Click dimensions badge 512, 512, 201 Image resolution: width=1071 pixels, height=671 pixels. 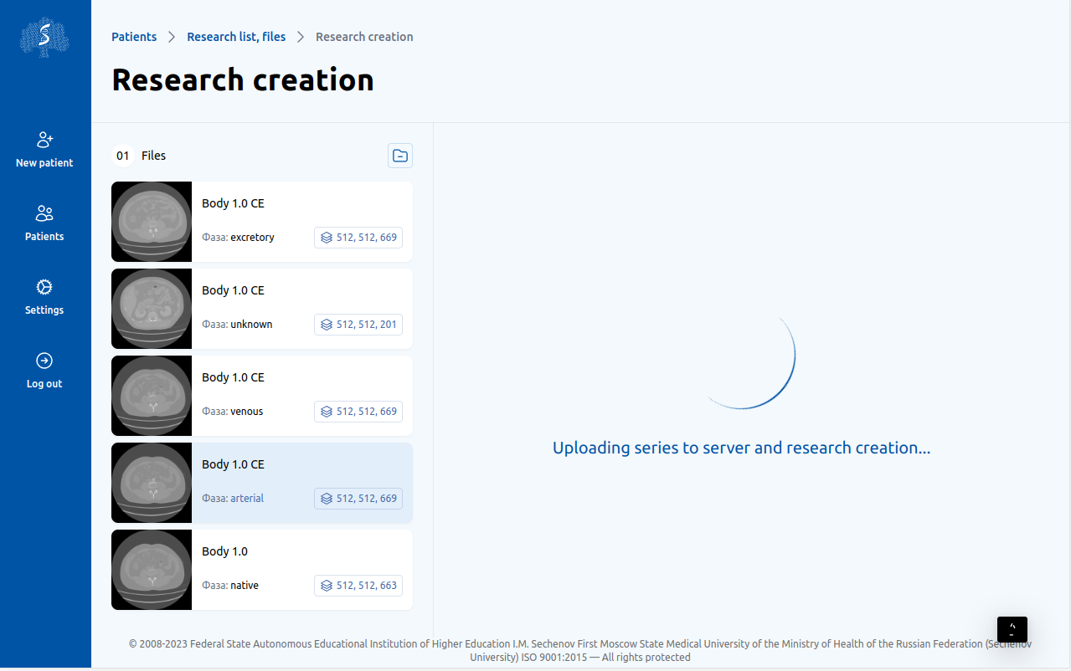coord(358,325)
